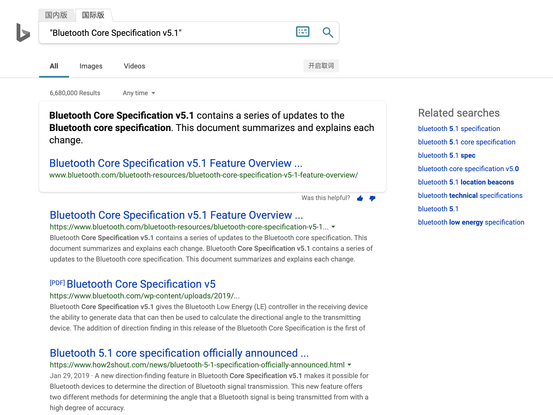Give thumbs up to featured answer
This screenshot has height=415, width=553.
(x=360, y=198)
